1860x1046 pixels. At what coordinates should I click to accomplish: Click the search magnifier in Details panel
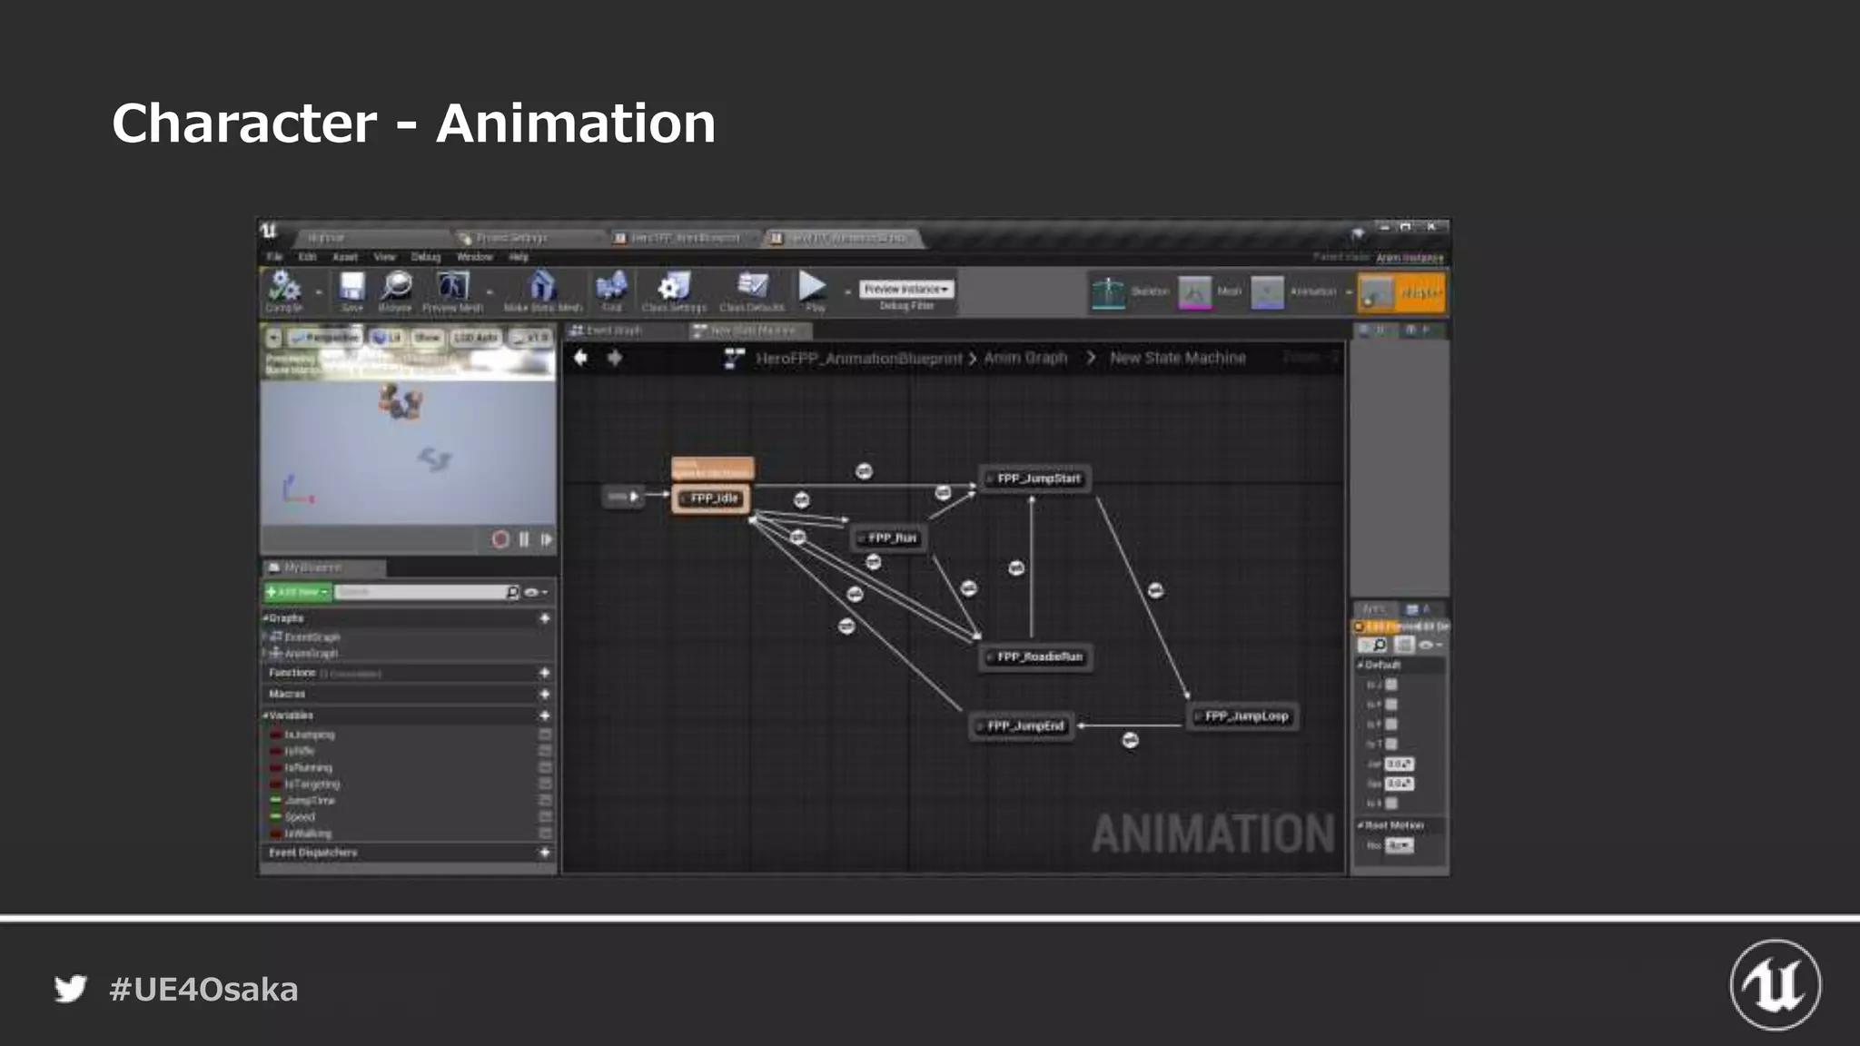pos(1379,645)
